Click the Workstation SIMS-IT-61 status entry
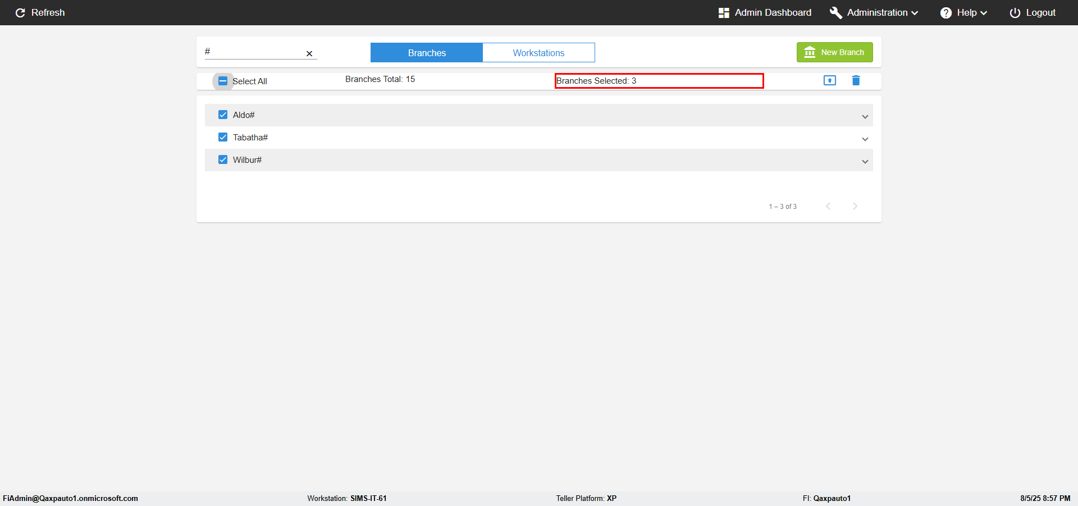Image resolution: width=1078 pixels, height=506 pixels. click(347, 498)
